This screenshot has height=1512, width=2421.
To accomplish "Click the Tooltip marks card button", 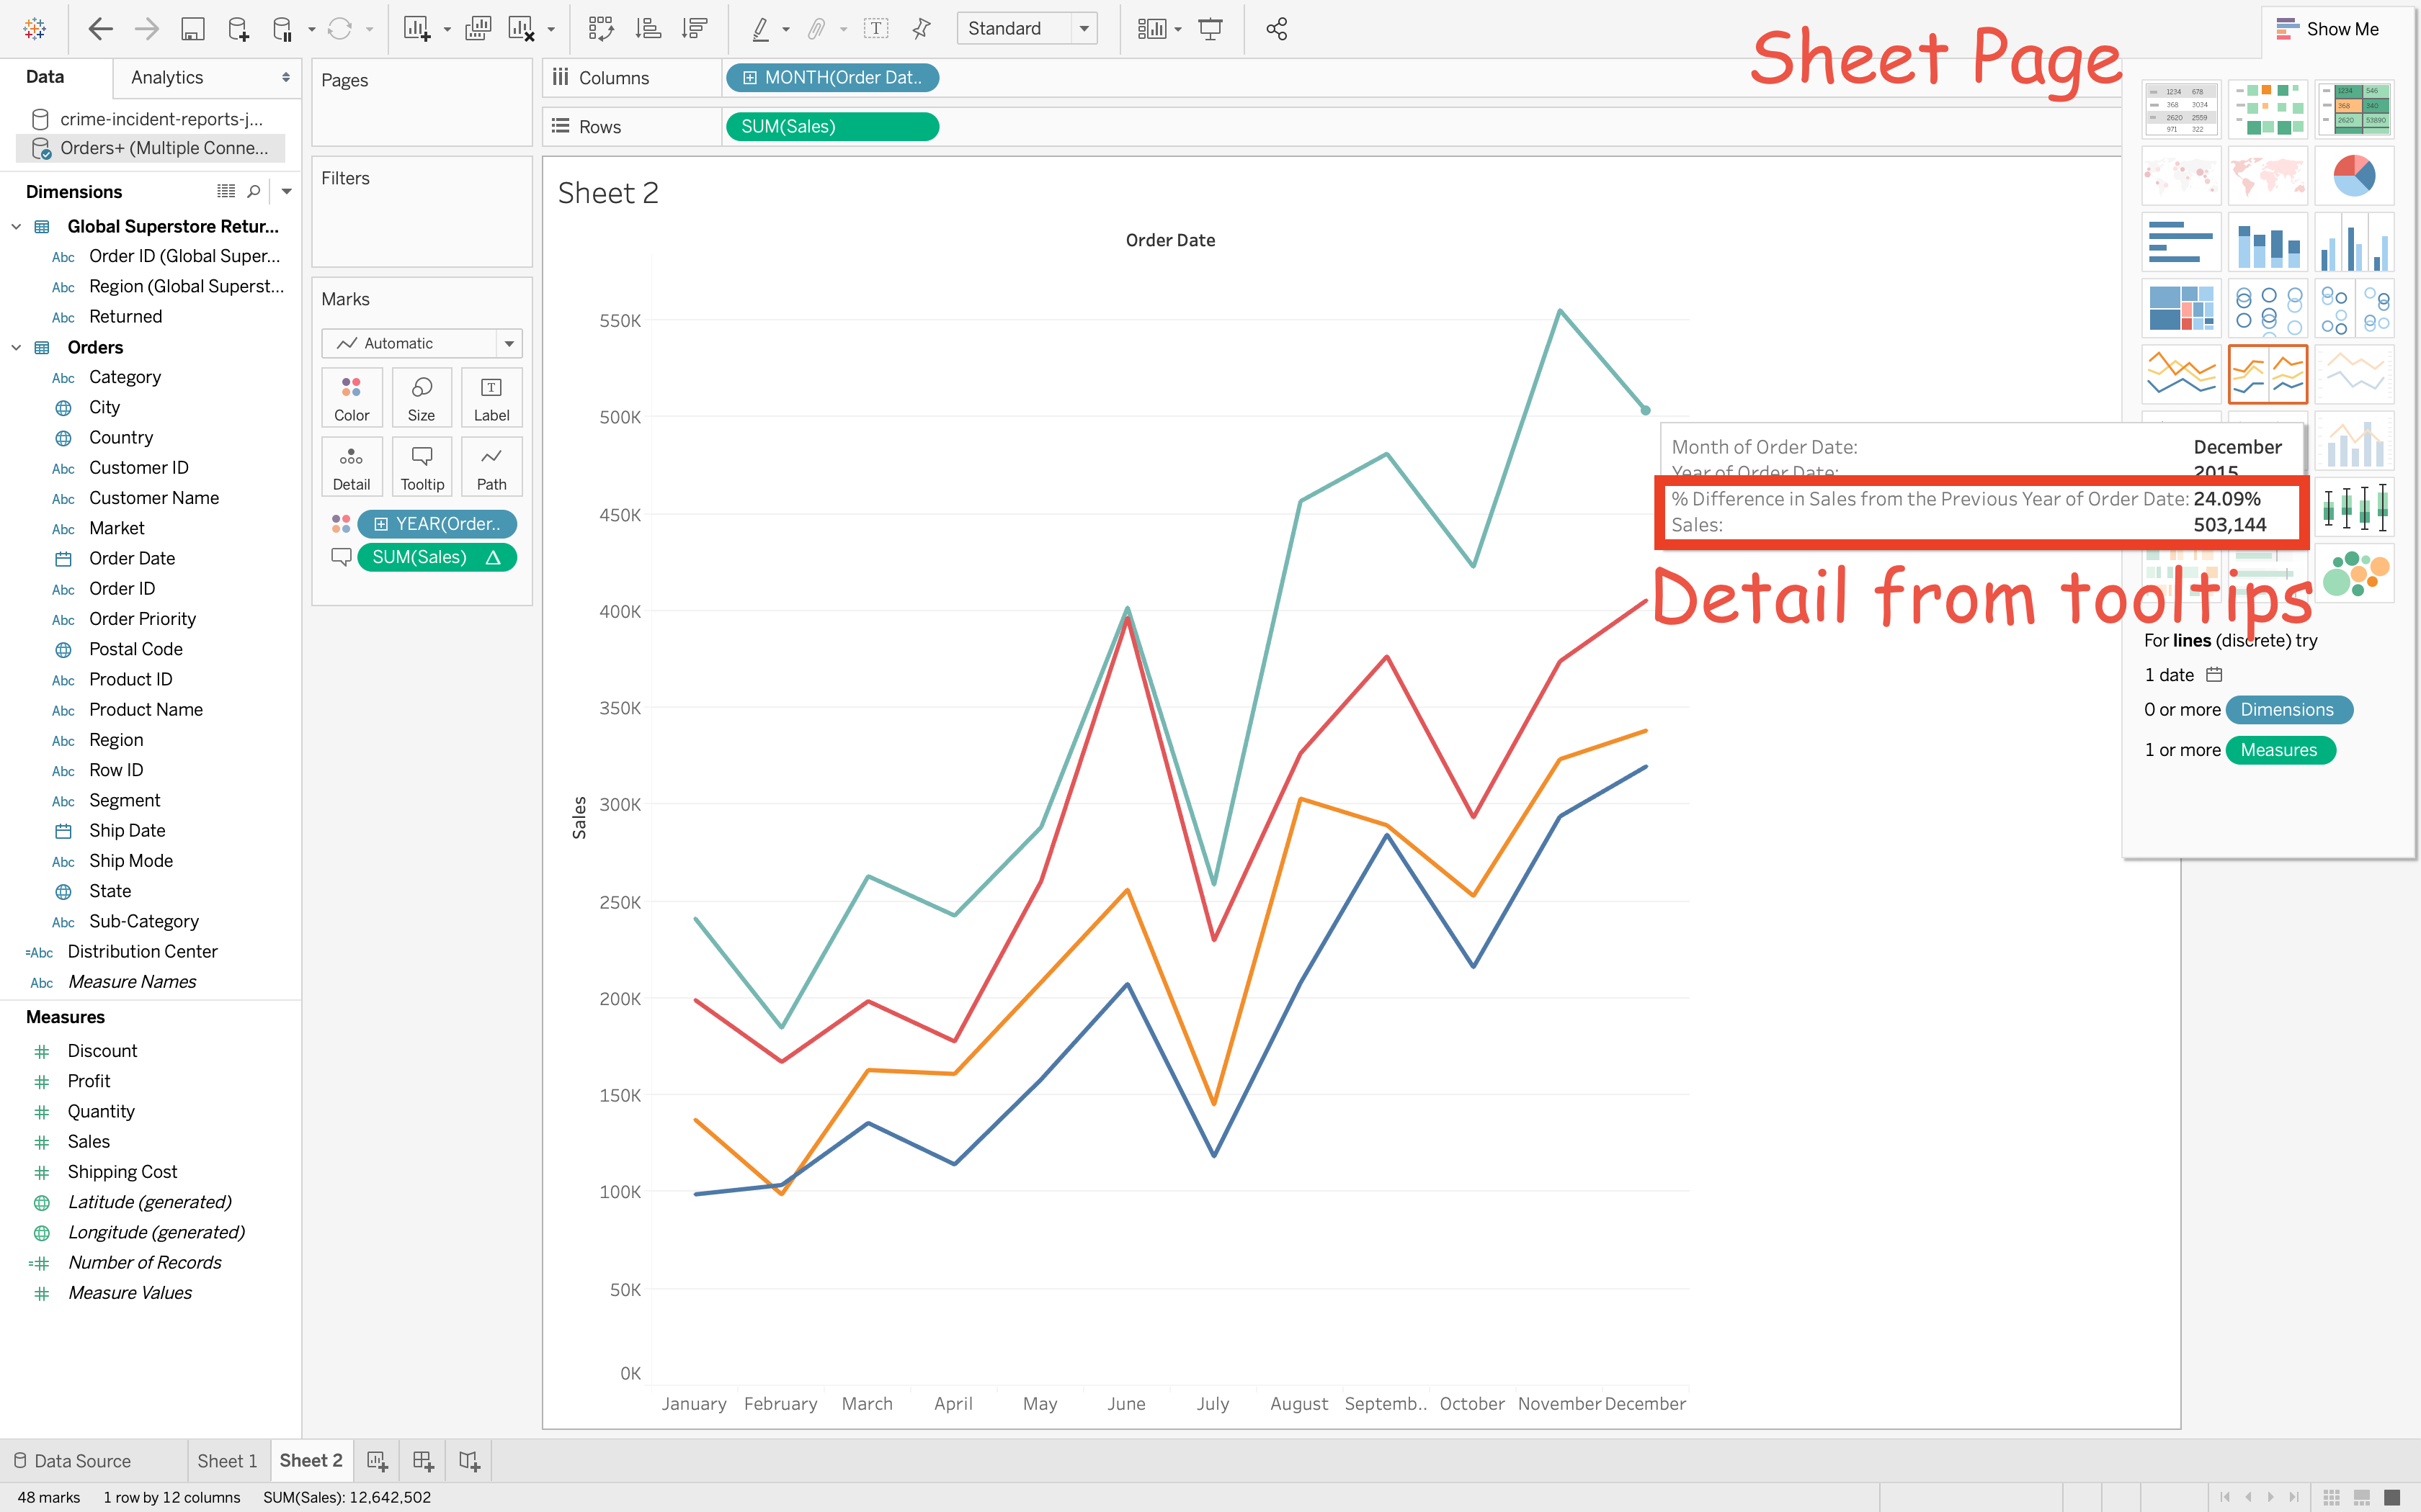I will [x=422, y=467].
